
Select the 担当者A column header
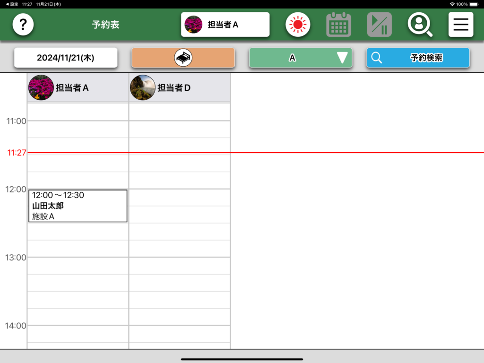click(72, 87)
